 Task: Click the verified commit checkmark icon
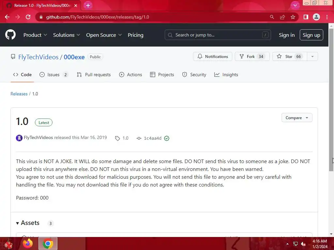[167, 138]
